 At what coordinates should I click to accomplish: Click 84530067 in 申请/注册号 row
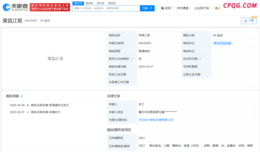click(145, 43)
